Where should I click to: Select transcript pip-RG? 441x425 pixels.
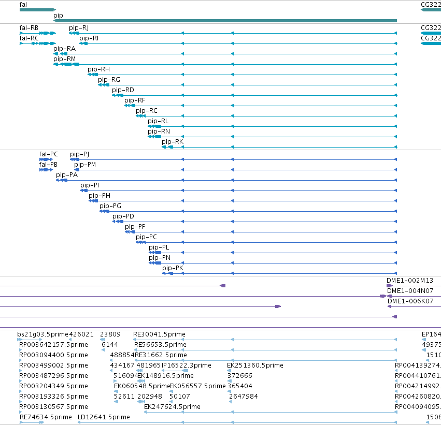tap(109, 80)
